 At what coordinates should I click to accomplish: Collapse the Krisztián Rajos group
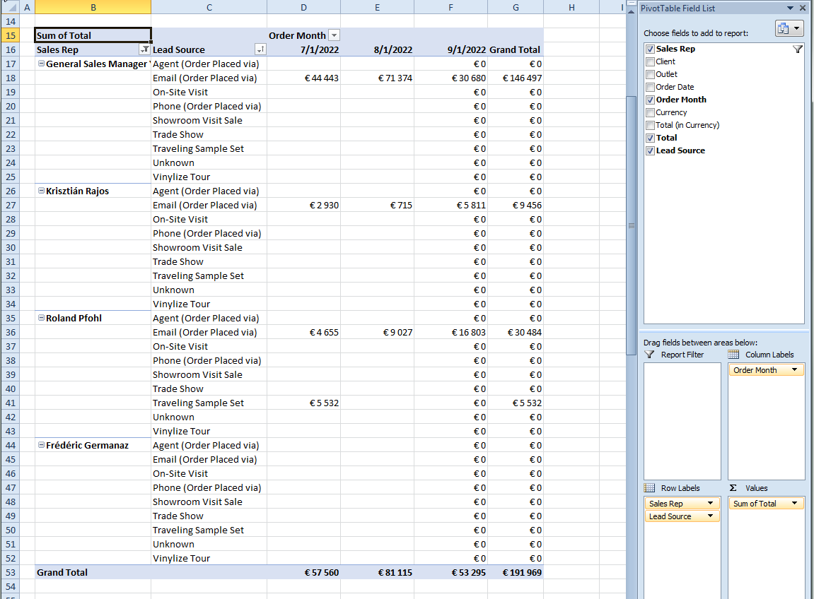click(41, 191)
